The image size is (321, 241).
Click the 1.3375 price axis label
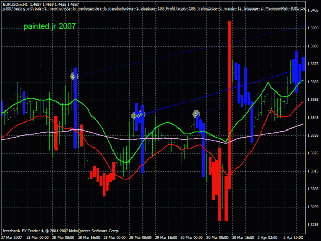(313, 64)
